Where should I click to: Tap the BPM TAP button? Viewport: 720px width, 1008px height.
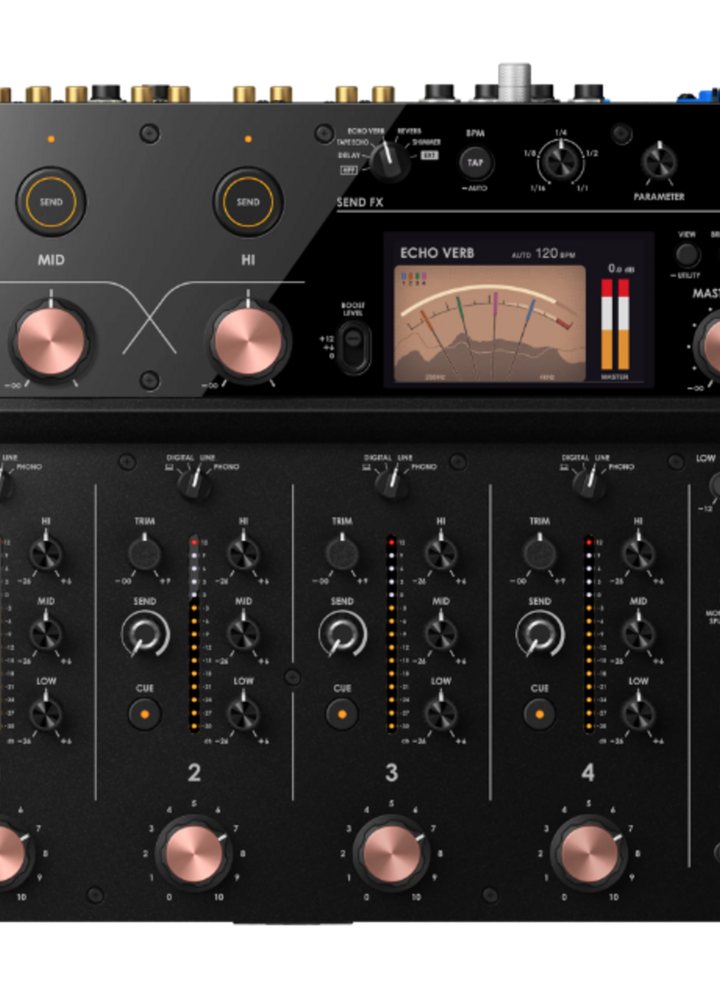click(x=475, y=163)
